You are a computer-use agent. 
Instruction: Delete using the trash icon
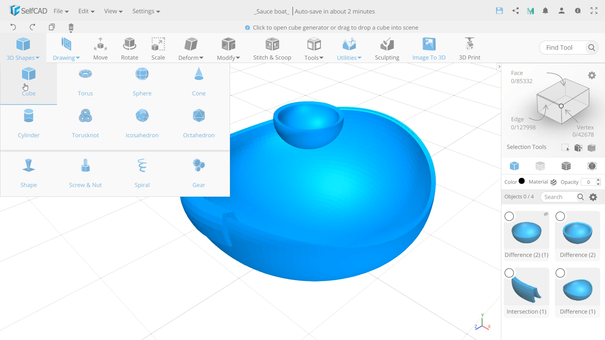pos(71,28)
